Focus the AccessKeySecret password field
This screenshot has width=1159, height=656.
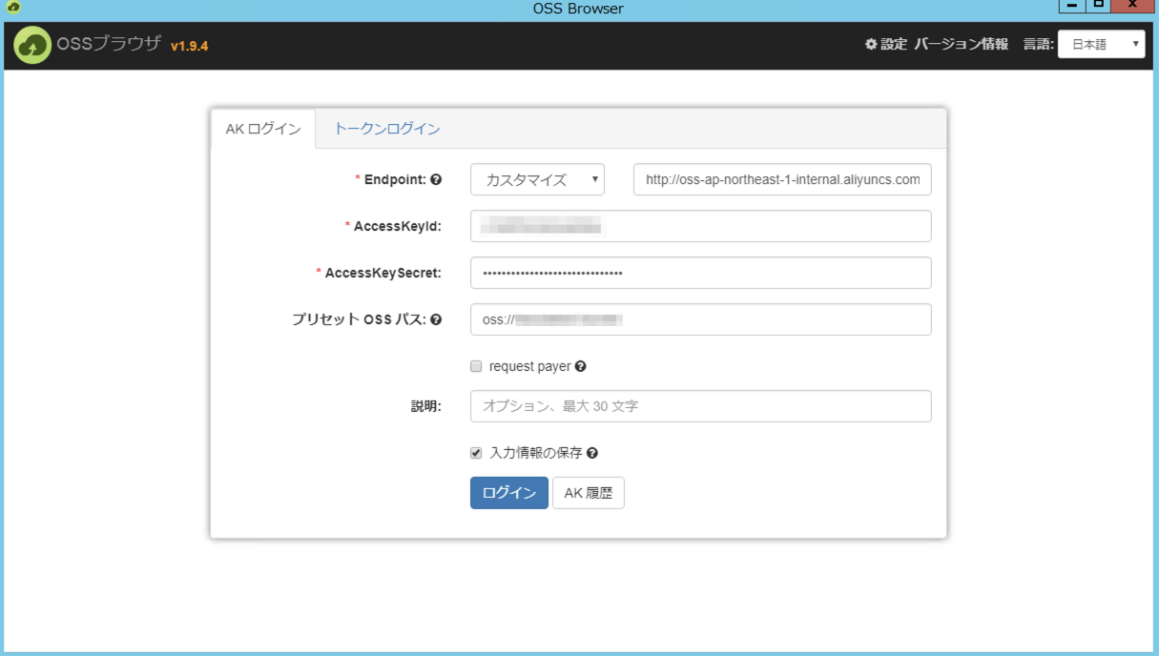tap(701, 273)
